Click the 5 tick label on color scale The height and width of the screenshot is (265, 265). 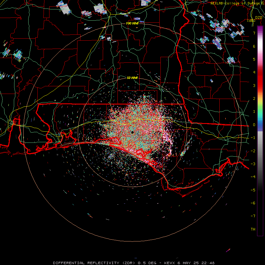pyautogui.click(x=254, y=59)
